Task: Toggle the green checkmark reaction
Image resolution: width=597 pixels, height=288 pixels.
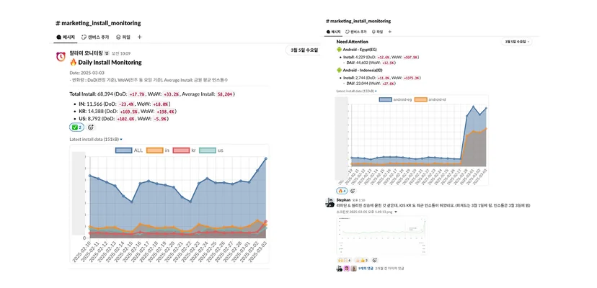Action: [x=76, y=127]
